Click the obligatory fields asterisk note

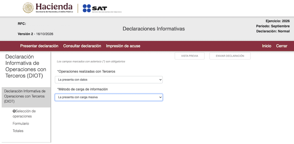[91, 61]
